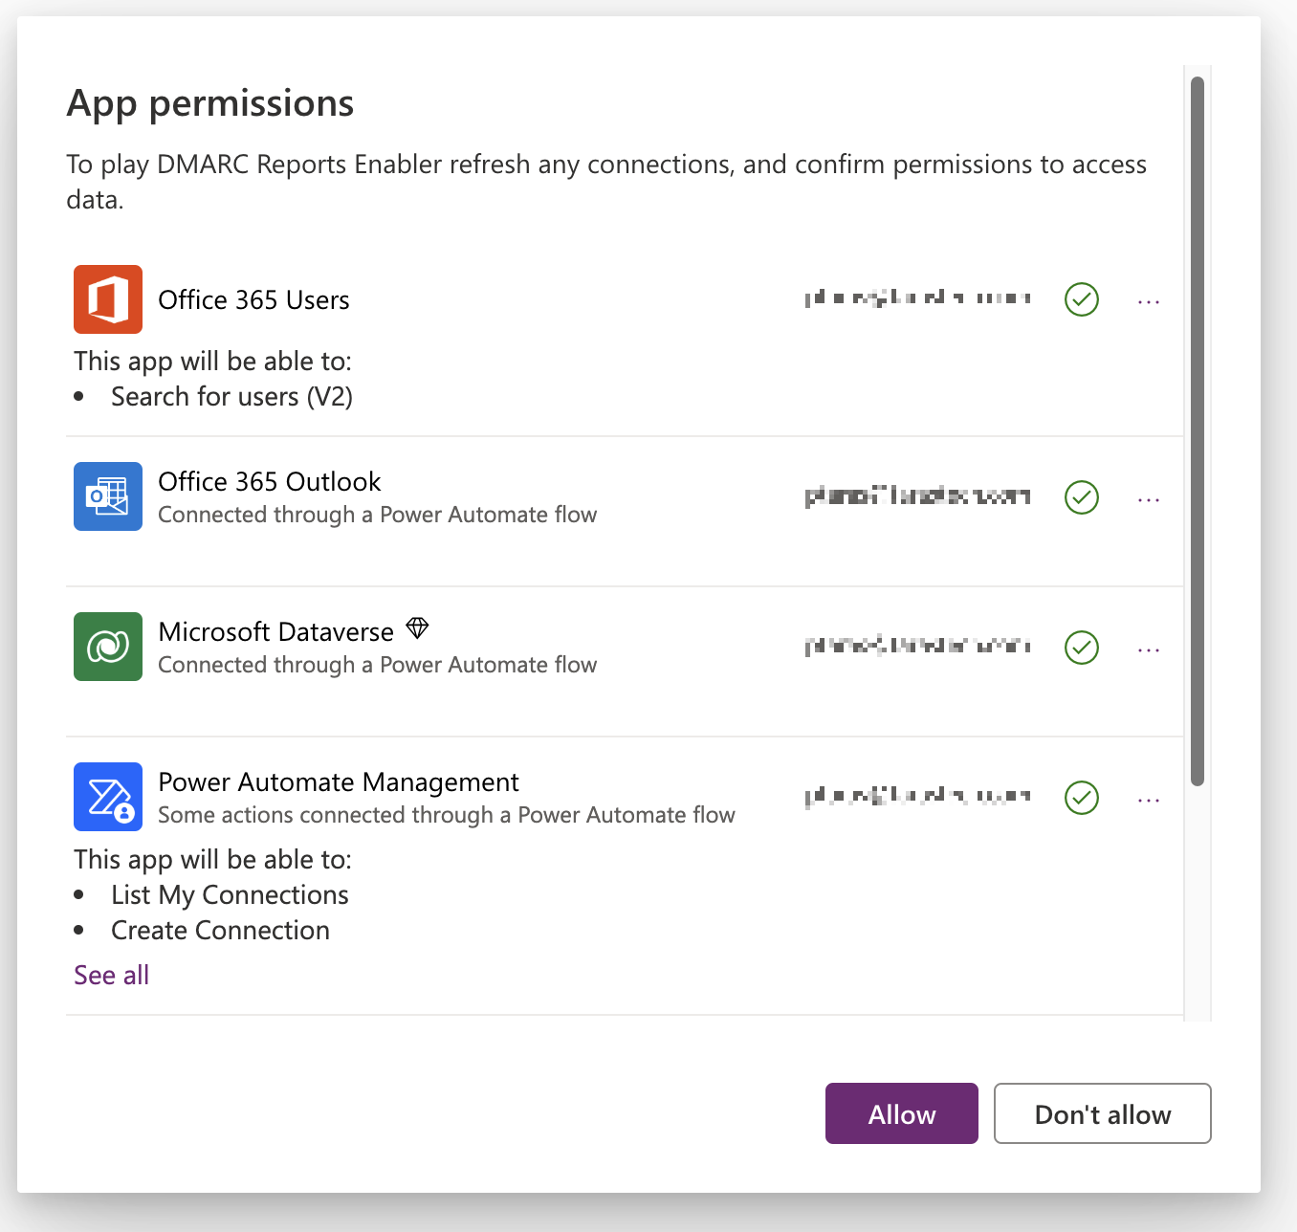The image size is (1297, 1232).
Task: Click the blurred account name for Microsoft Dataverse
Action: click(918, 646)
